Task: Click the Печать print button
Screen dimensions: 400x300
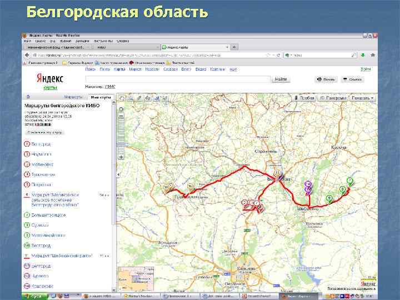Action: click(326, 79)
